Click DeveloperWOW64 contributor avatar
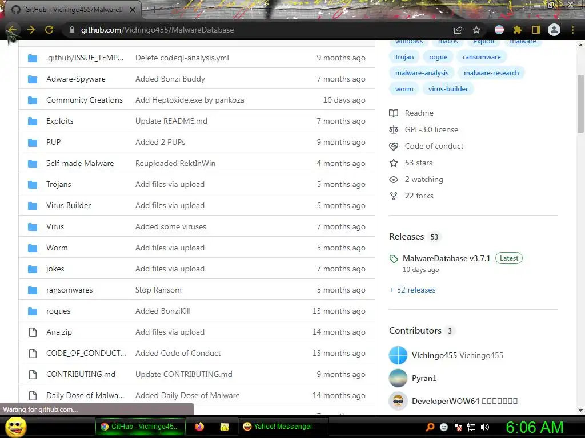The height and width of the screenshot is (438, 585). click(398, 401)
